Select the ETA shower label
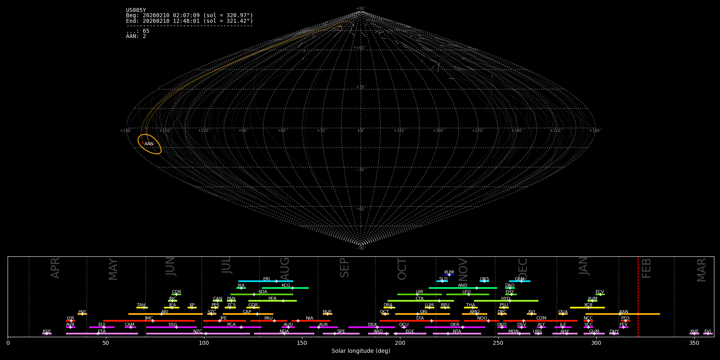The width and height of the screenshot is (720, 360). (102, 332)
